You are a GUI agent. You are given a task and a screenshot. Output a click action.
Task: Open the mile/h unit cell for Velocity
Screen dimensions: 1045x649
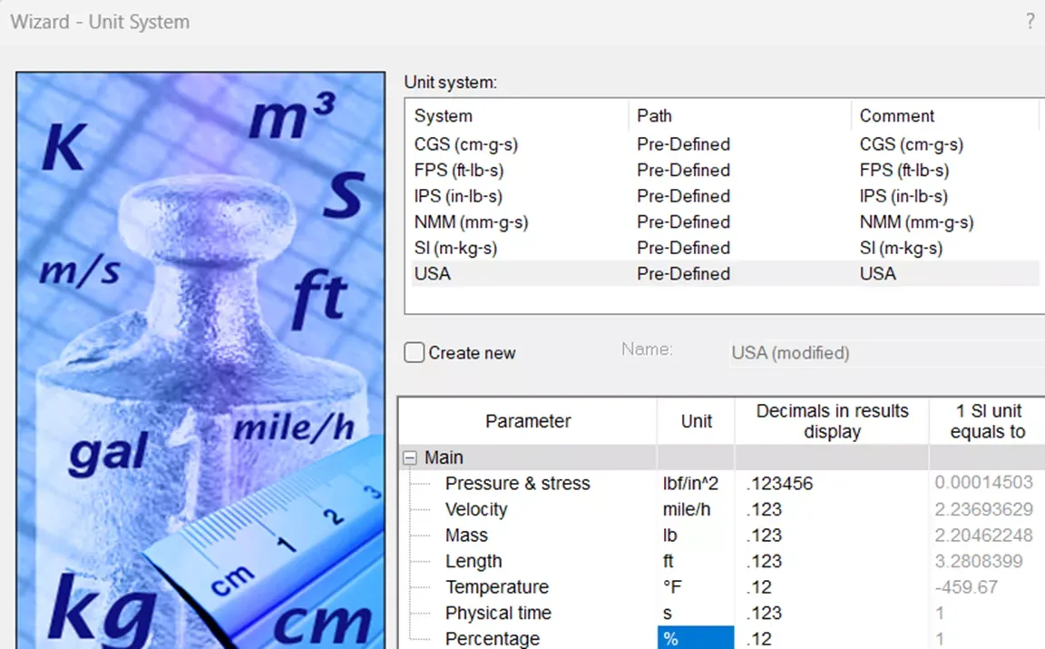click(696, 509)
